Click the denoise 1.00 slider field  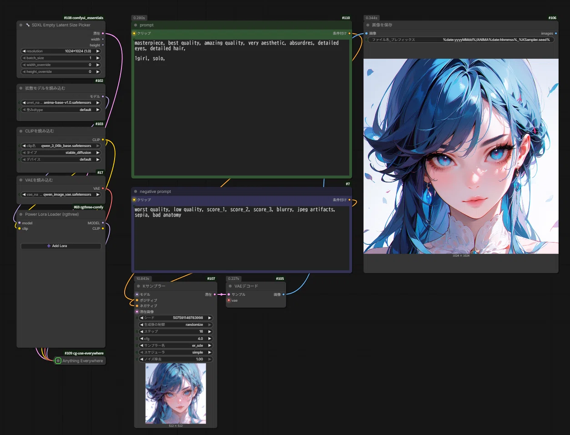(x=176, y=359)
